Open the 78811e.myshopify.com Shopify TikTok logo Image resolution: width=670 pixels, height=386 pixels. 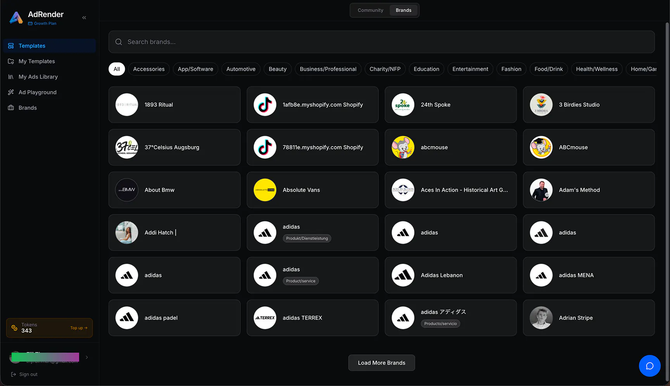pyautogui.click(x=265, y=147)
